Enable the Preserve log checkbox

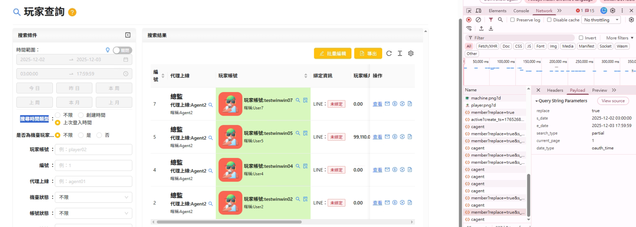(x=512, y=20)
